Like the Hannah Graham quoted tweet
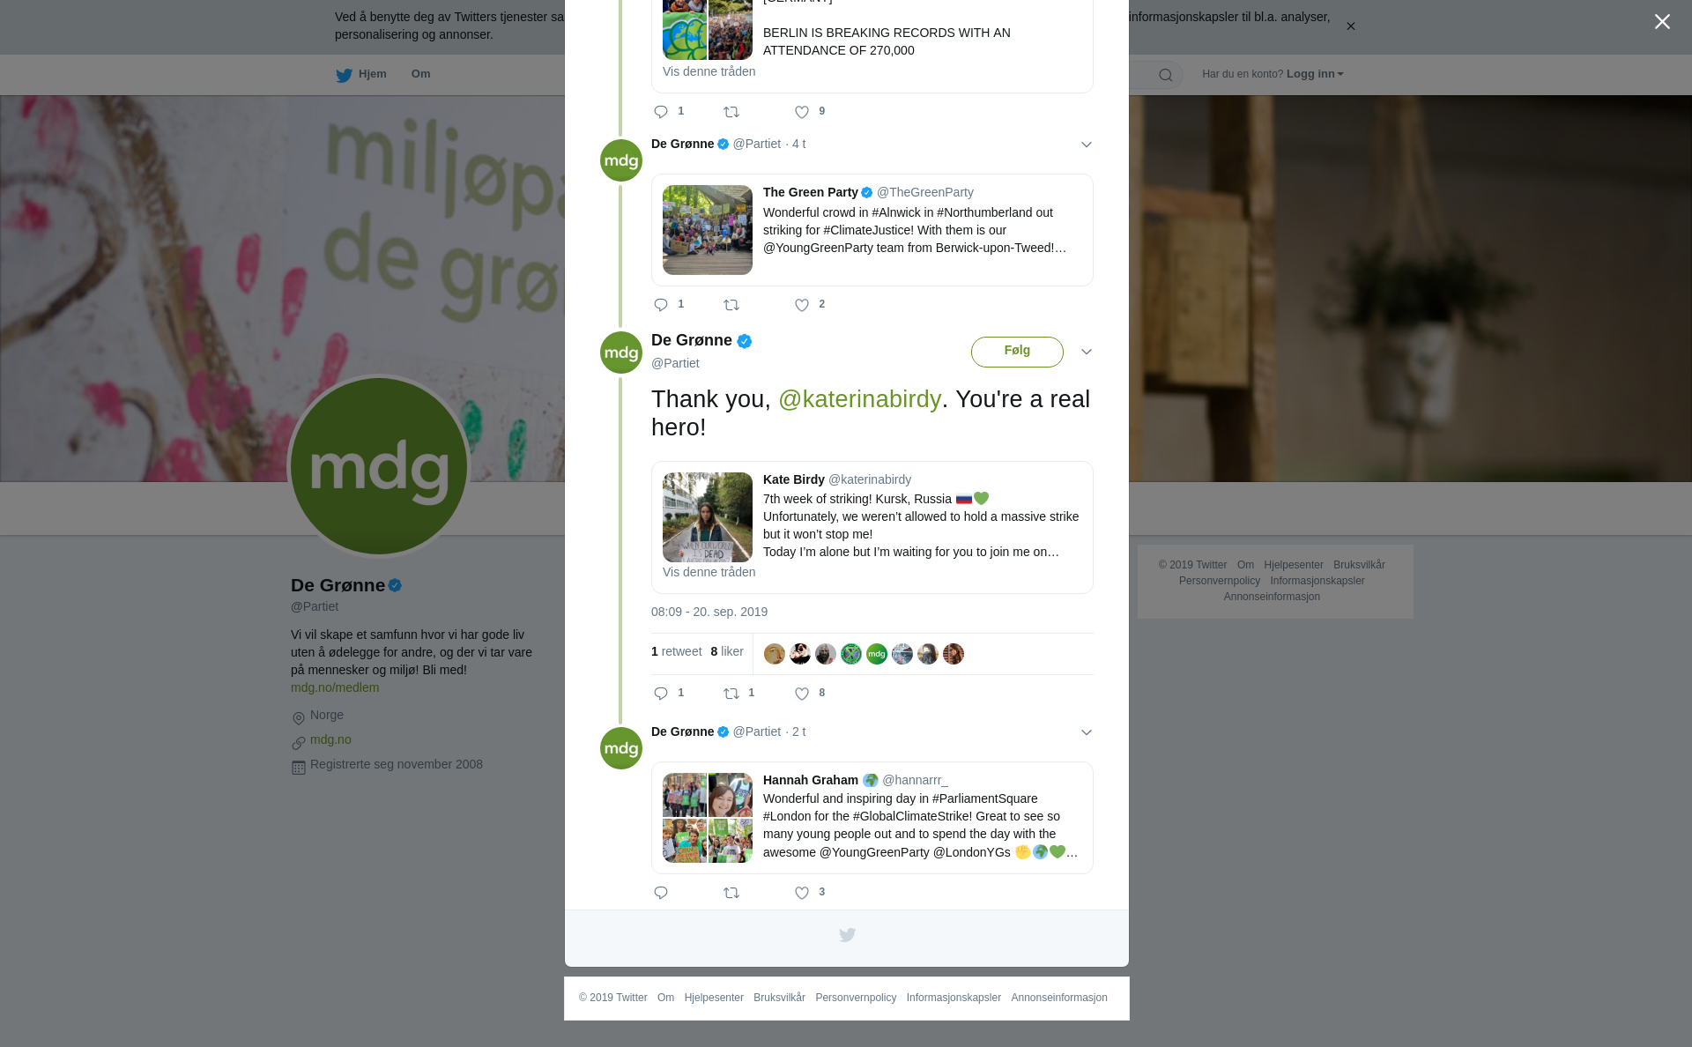This screenshot has height=1047, width=1692. coord(802,894)
